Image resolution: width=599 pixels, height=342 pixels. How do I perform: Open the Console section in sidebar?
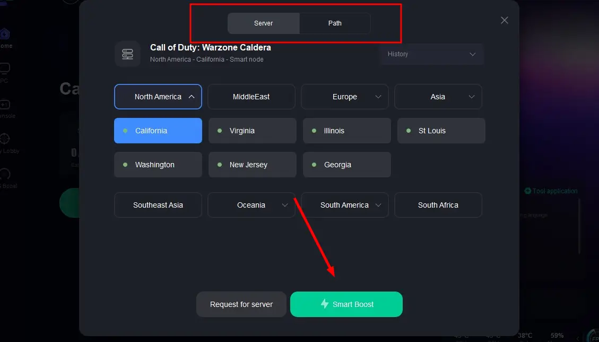coord(4,105)
